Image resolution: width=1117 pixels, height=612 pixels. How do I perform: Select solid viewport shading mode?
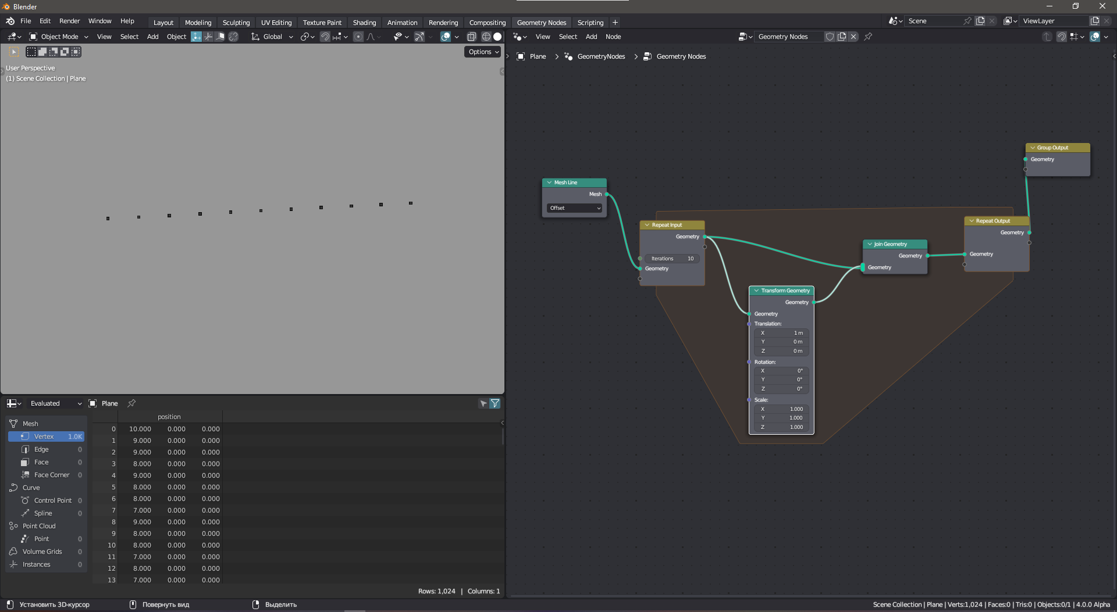point(497,37)
